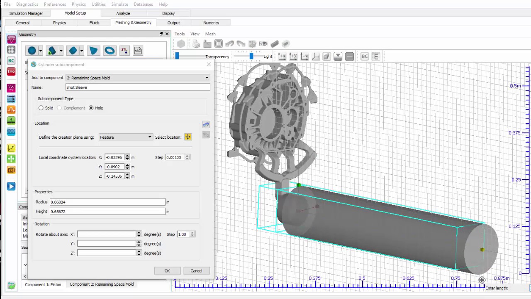The width and height of the screenshot is (531, 299).
Task: Open the orange sigma sidebar icon
Action: [x=11, y=169]
